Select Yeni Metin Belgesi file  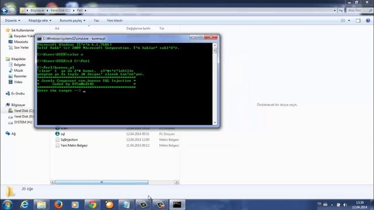coord(74,145)
